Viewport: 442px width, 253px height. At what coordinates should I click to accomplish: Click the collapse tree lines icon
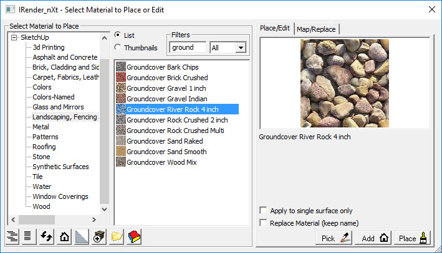tap(28, 237)
